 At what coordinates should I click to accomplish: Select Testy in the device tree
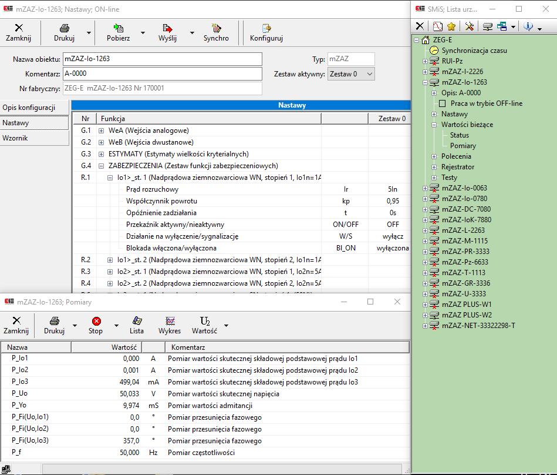click(x=449, y=178)
